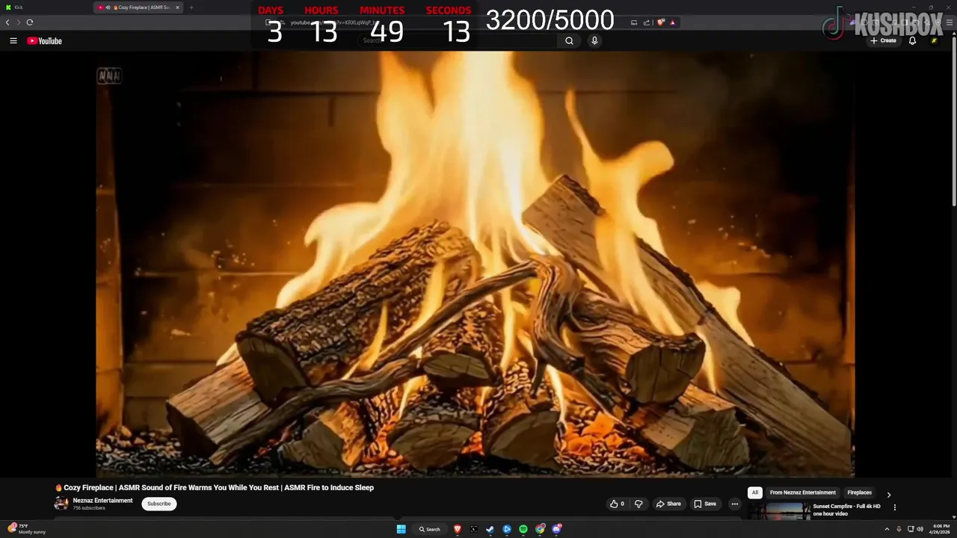Select the From Neznaz Entertainment chip
The width and height of the screenshot is (957, 538).
[803, 492]
